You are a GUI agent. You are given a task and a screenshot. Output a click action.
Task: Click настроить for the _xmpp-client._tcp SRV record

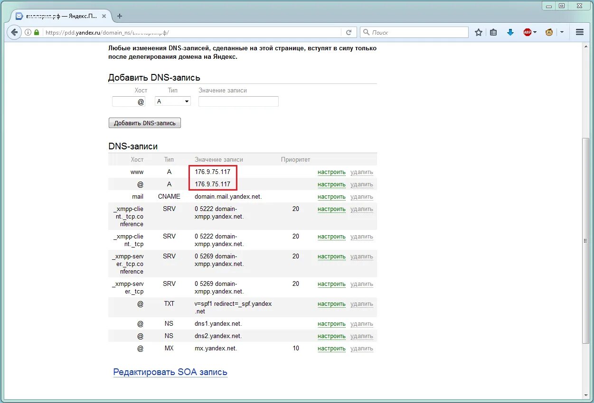331,237
